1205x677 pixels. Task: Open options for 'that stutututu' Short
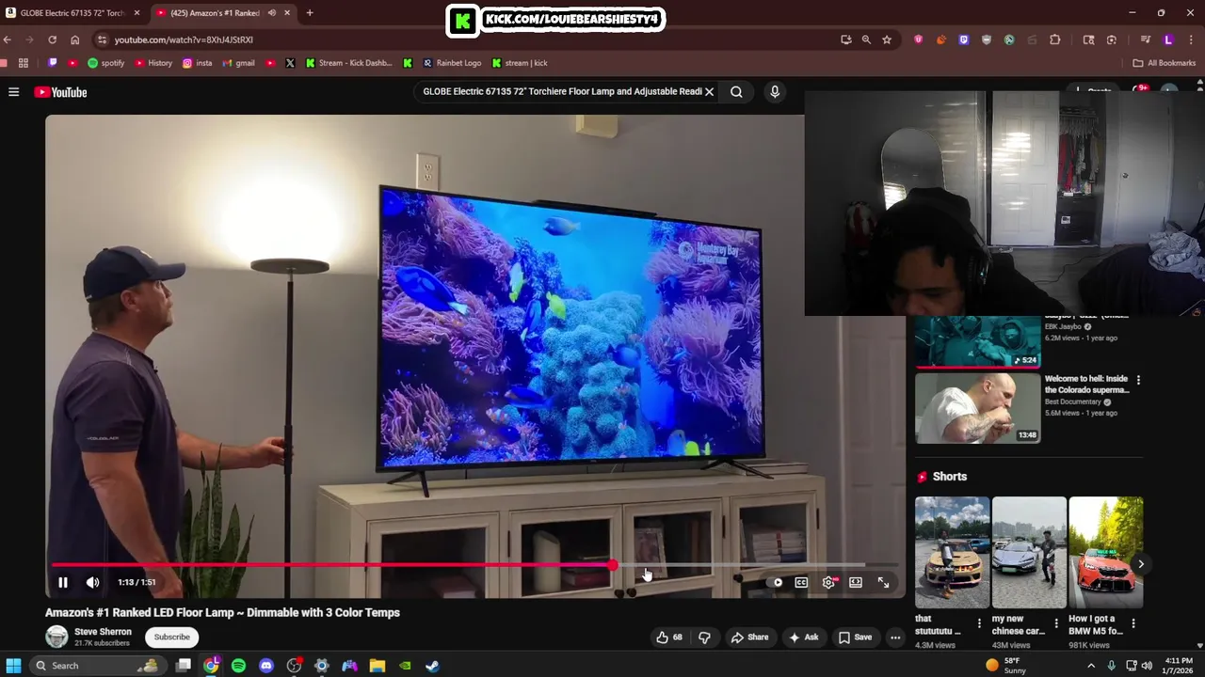coord(979,623)
